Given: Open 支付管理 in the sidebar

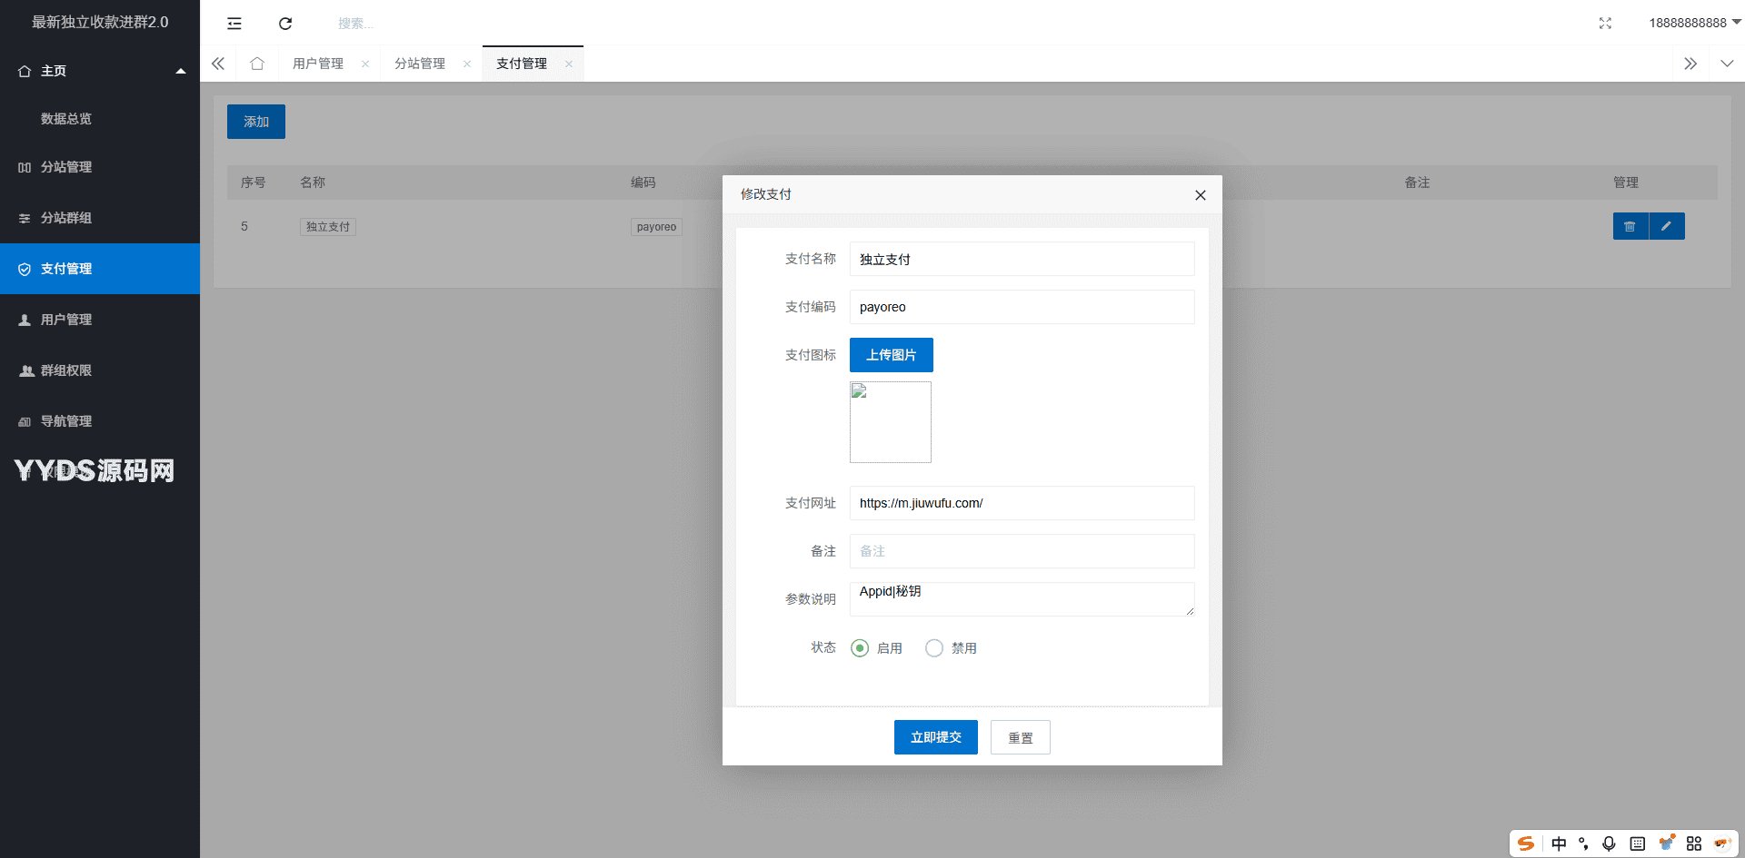Looking at the screenshot, I should 100,269.
